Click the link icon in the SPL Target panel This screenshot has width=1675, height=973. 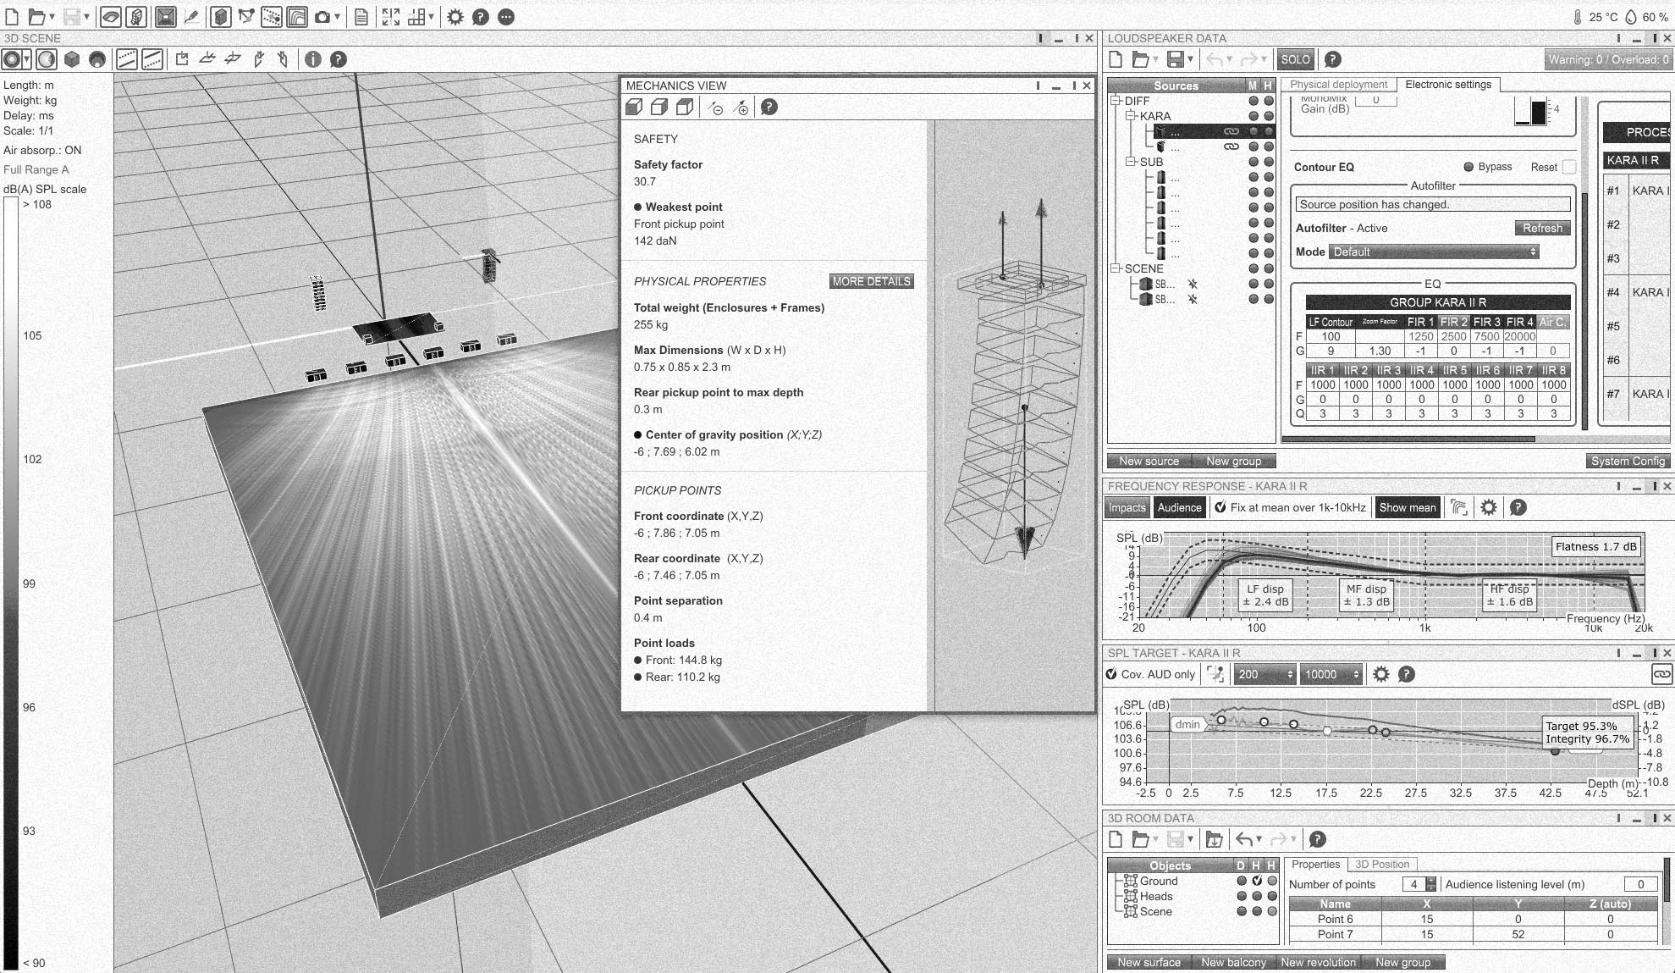(1661, 674)
